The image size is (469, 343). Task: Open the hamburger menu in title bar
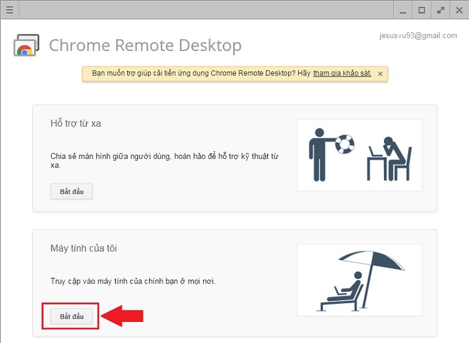[x=9, y=10]
